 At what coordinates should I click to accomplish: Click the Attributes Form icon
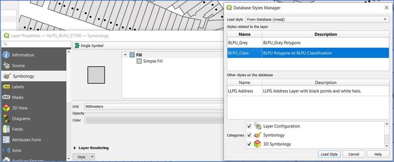(x=6, y=140)
